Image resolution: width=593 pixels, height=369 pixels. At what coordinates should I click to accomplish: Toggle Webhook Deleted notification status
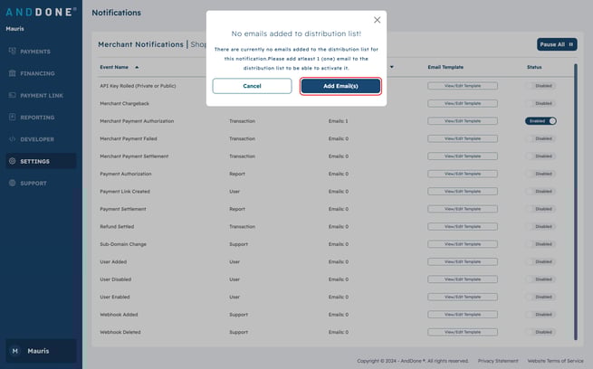(540, 332)
